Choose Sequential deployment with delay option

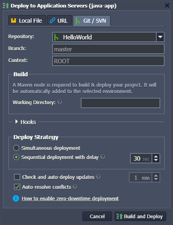(16, 157)
